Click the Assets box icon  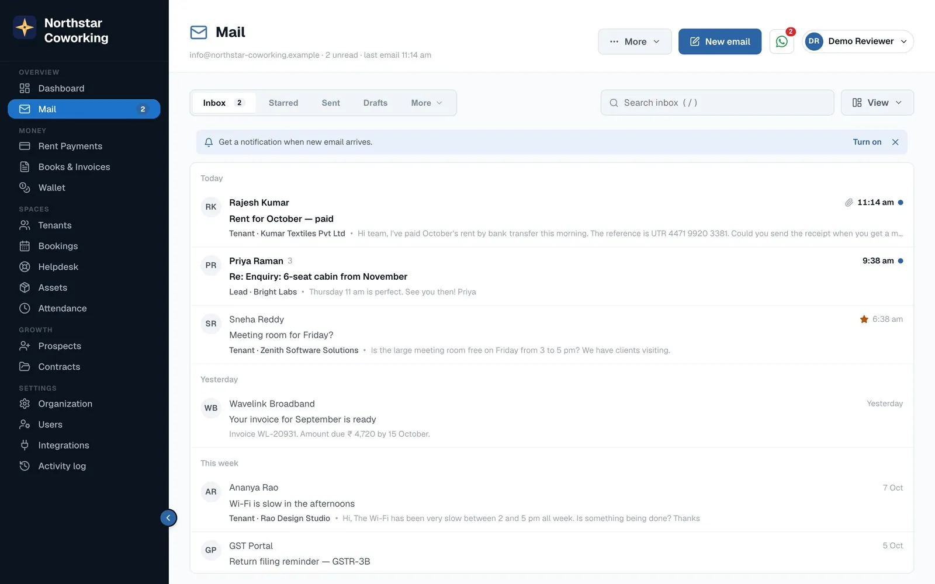pyautogui.click(x=25, y=287)
